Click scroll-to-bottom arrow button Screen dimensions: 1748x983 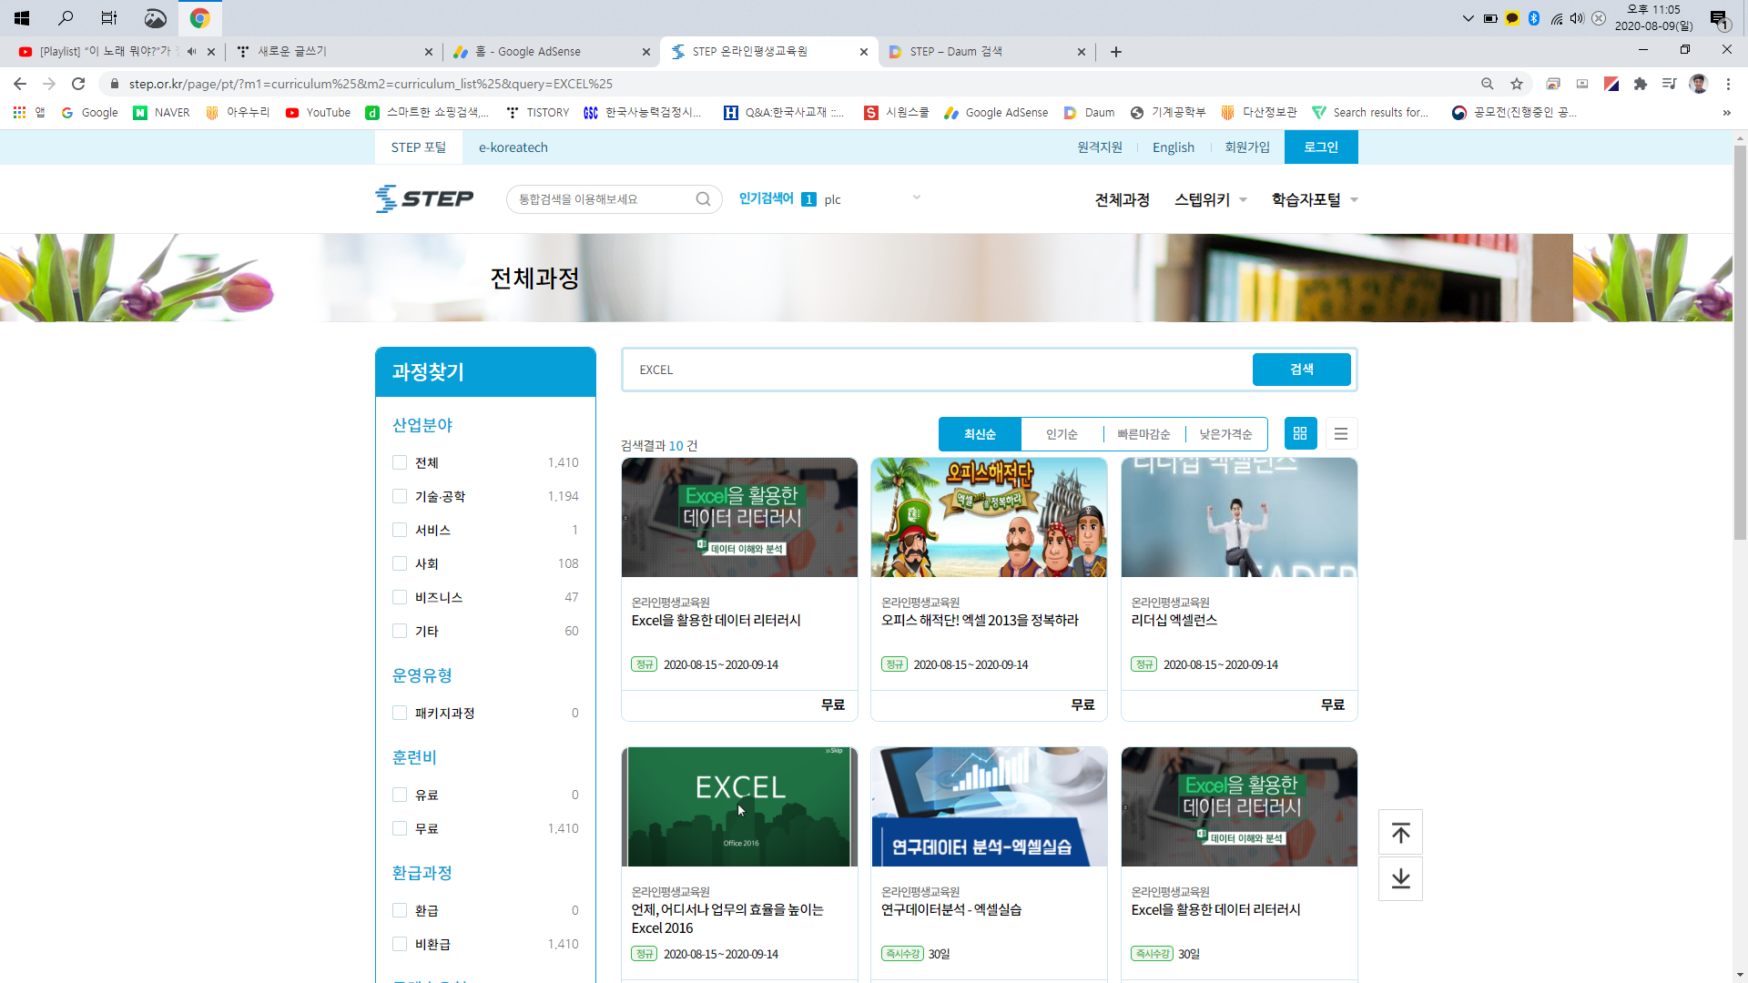pos(1400,878)
